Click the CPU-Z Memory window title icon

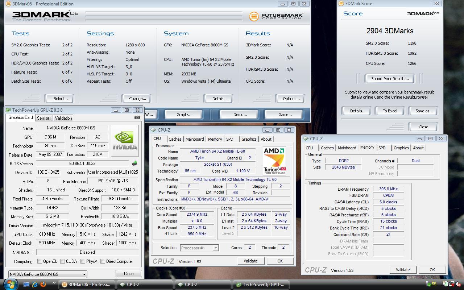[x=306, y=138]
